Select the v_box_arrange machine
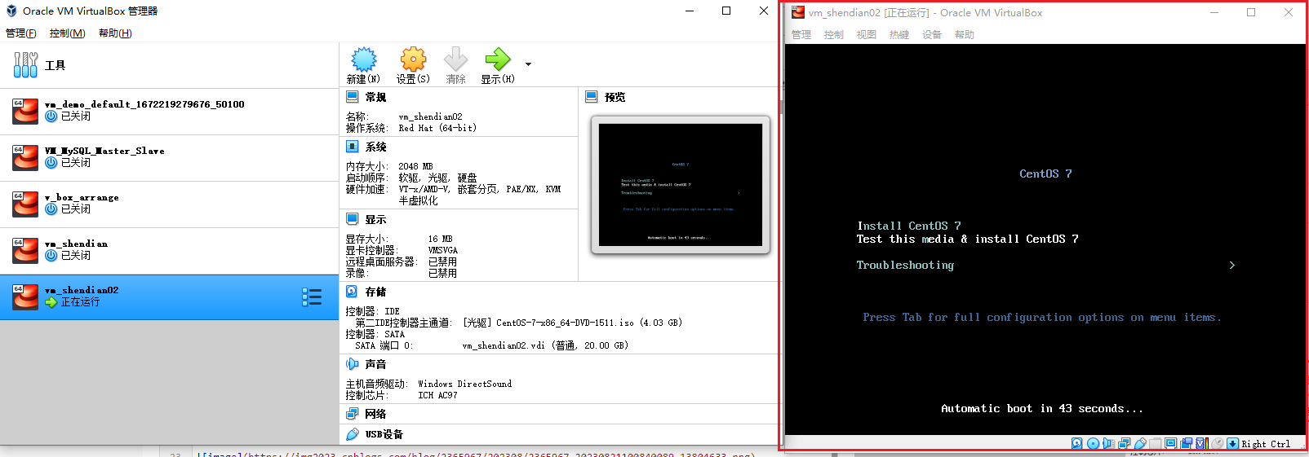The height and width of the screenshot is (457, 1309). (x=169, y=204)
